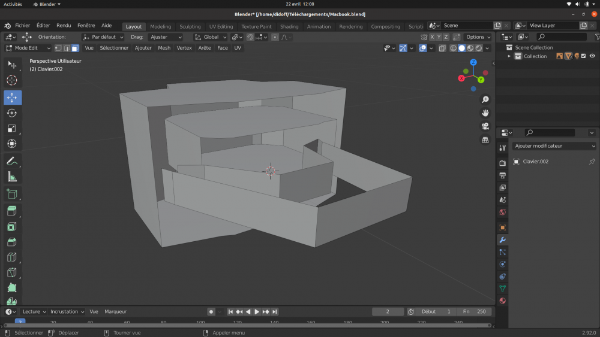Select the Extrude Region tool
Image resolution: width=600 pixels, height=337 pixels.
12,211
